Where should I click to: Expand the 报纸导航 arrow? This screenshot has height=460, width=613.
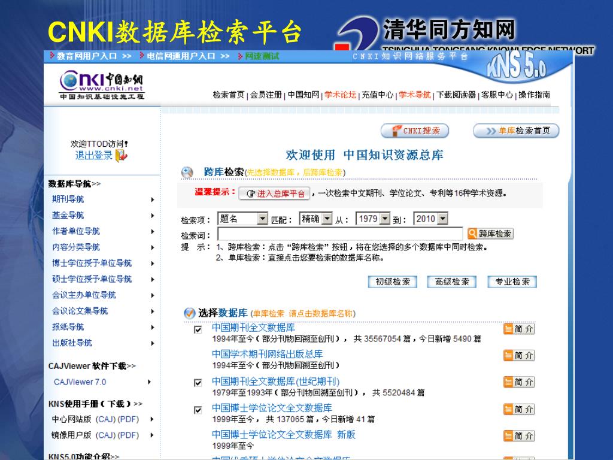[153, 328]
